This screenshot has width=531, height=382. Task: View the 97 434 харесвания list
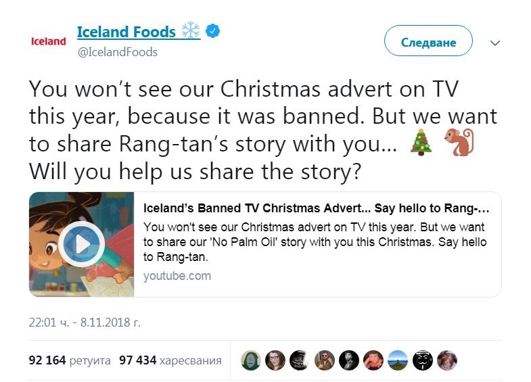tap(170, 360)
